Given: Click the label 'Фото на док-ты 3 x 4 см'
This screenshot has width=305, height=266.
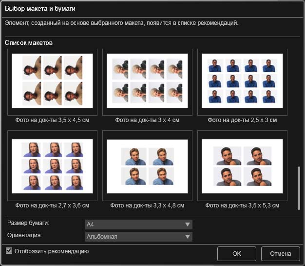Looking at the screenshot, I should tap(147, 120).
